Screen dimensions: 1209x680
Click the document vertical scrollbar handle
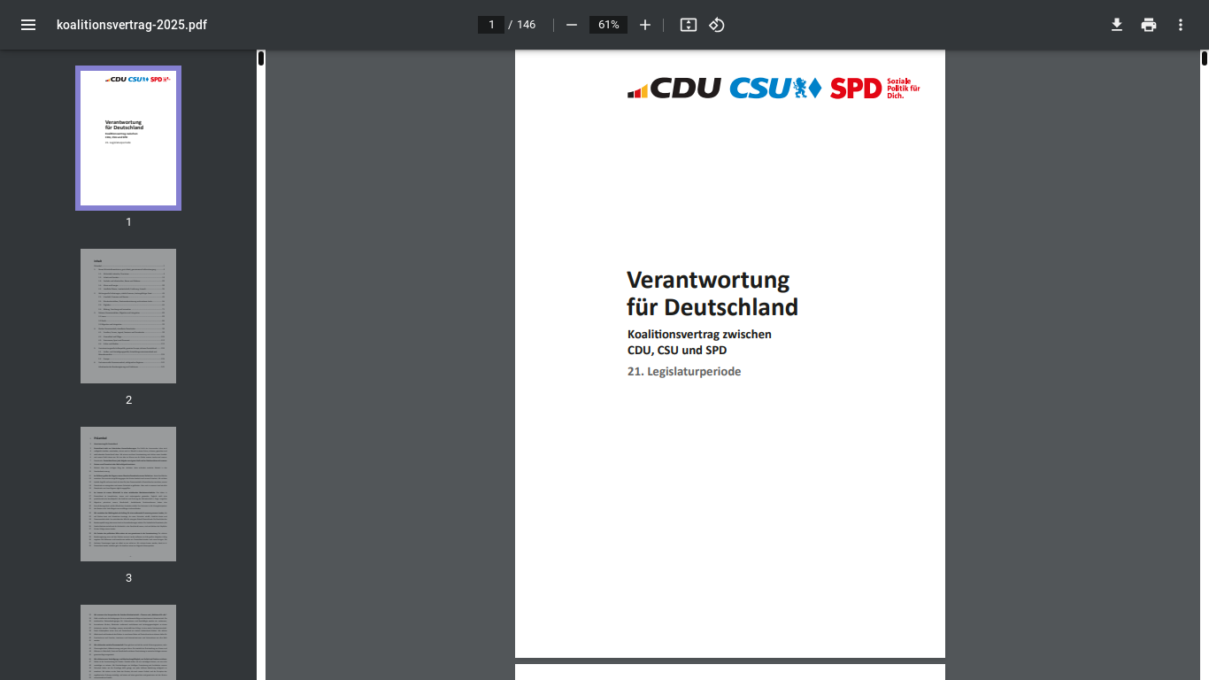(1205, 58)
